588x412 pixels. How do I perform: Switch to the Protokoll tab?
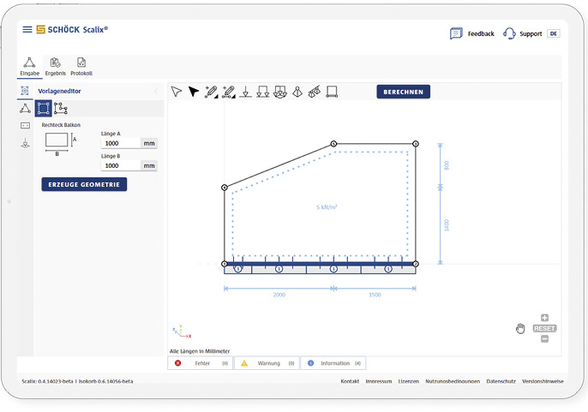coord(81,66)
